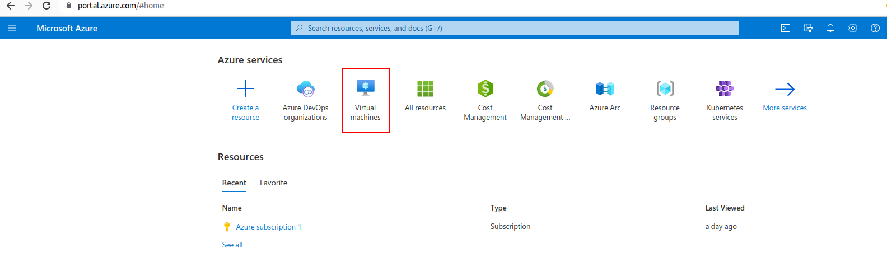Screen dimensions: 887x271
Task: Switch to the Recent tab
Action: pyautogui.click(x=234, y=183)
